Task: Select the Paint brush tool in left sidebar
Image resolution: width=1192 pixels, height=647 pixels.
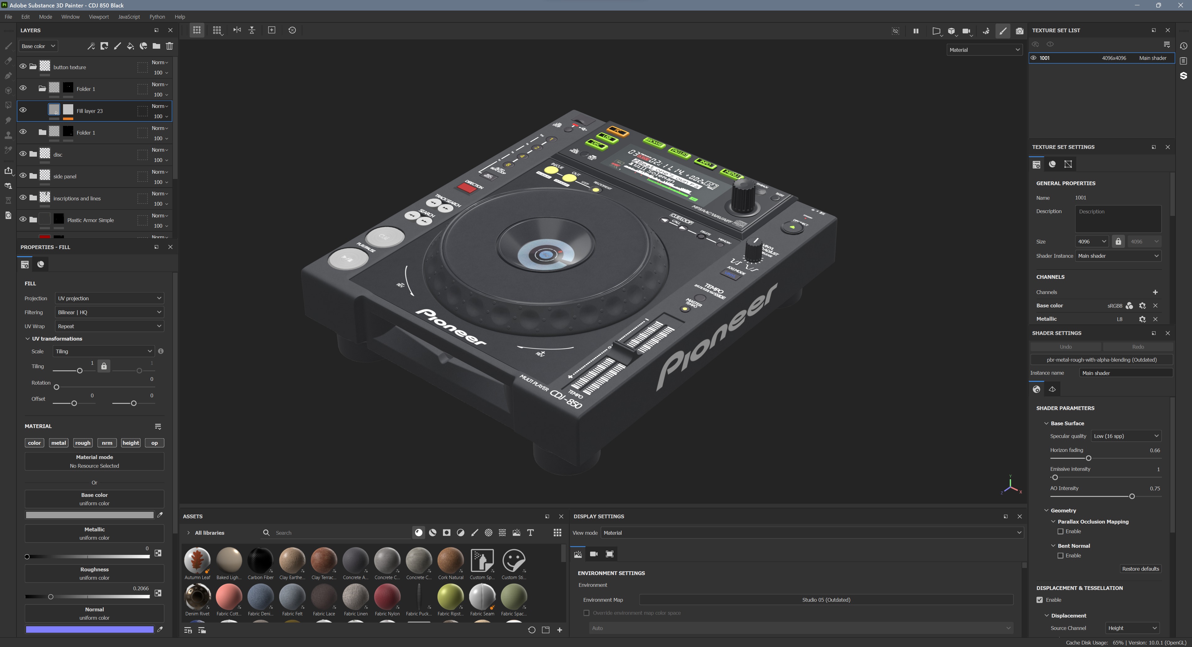Action: tap(8, 46)
